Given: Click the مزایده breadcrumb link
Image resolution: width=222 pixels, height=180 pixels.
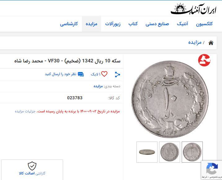Looking at the screenshot, I should click(x=195, y=43).
